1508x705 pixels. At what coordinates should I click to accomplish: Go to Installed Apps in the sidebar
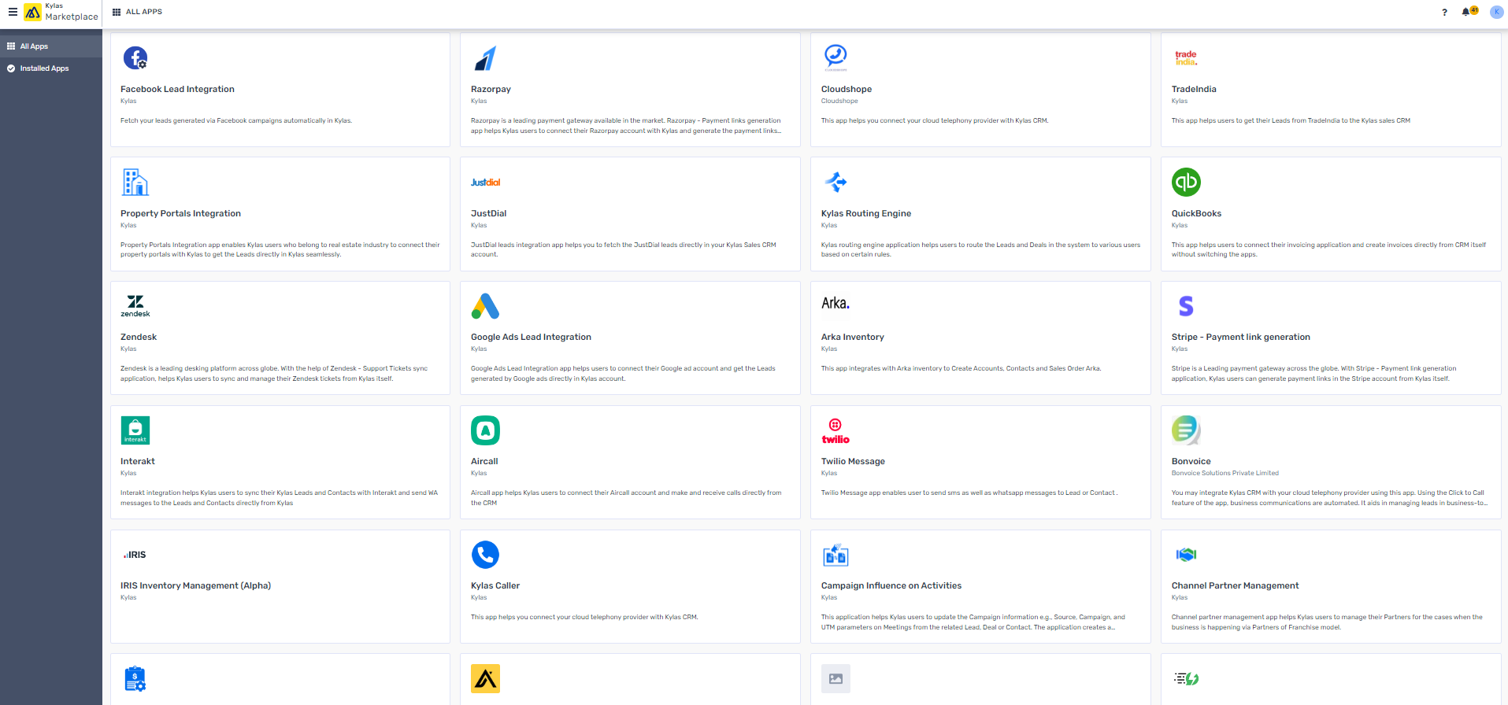[51, 68]
